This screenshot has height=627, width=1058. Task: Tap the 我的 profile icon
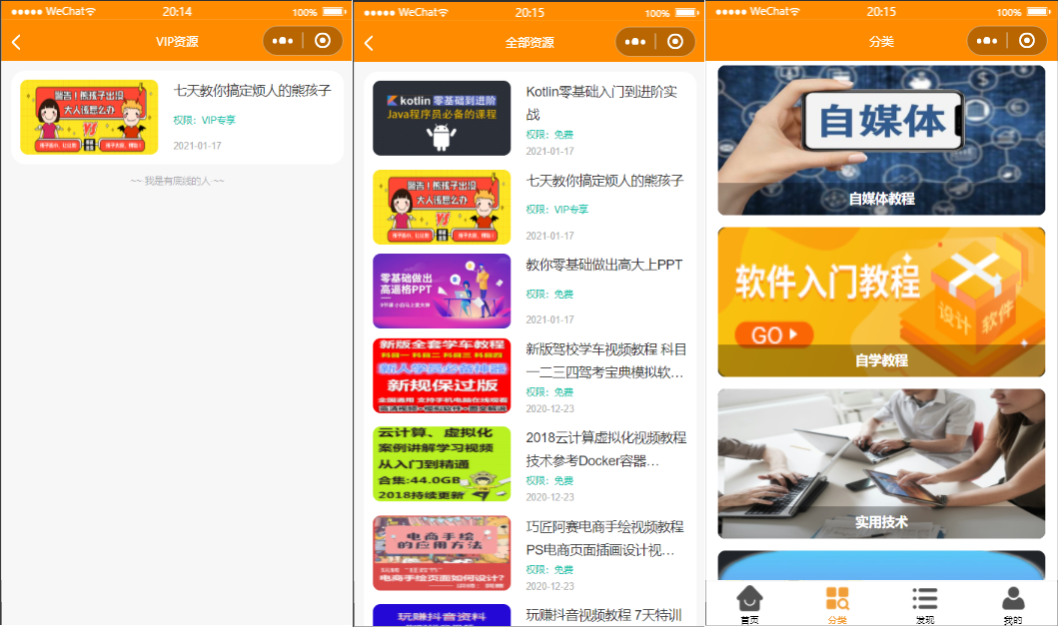(1013, 597)
